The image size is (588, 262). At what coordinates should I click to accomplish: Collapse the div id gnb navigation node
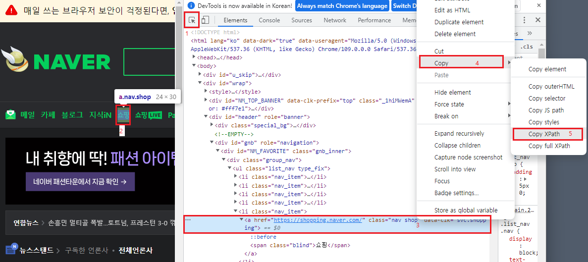(x=212, y=143)
